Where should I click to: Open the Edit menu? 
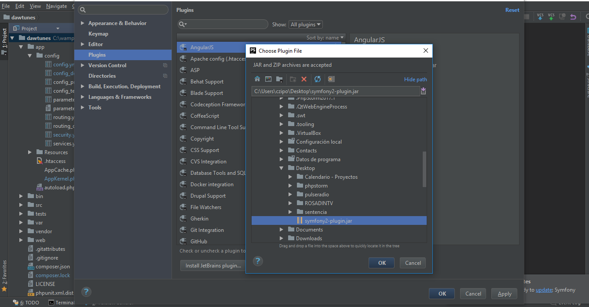pyautogui.click(x=20, y=6)
